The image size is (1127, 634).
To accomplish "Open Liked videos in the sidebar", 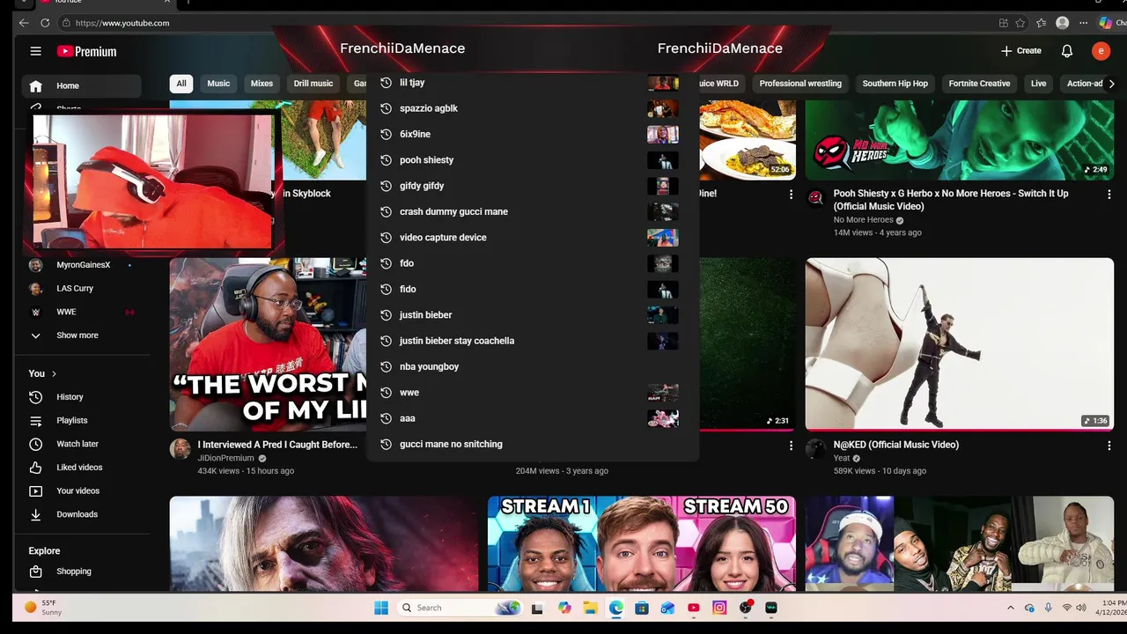I will click(81, 468).
